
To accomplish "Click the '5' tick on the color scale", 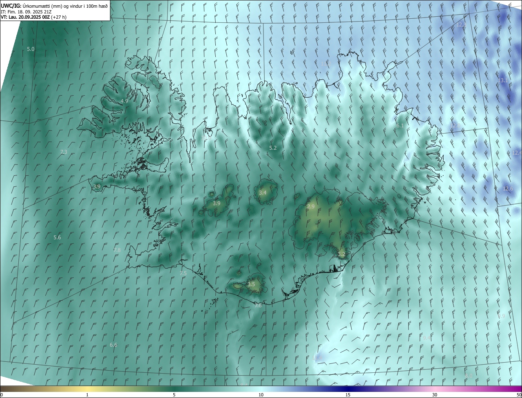I will tap(174, 395).
